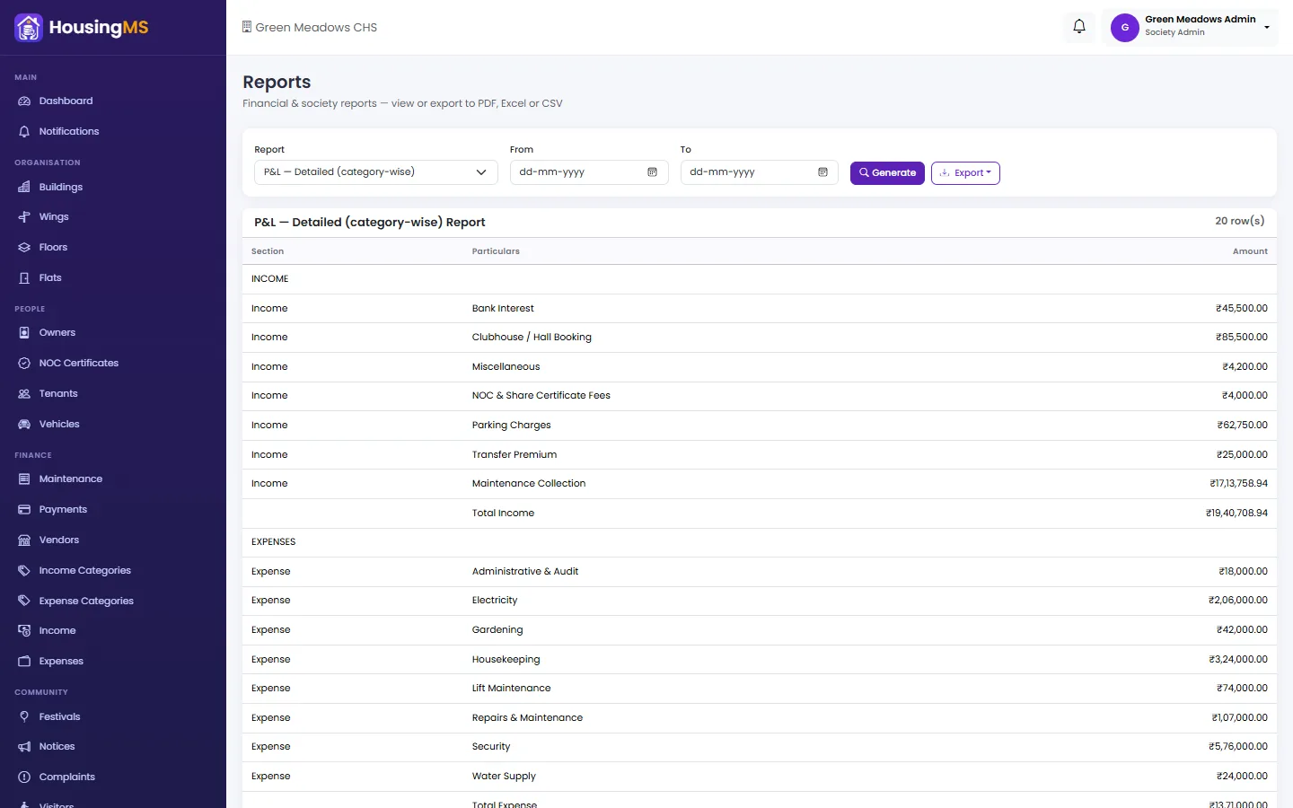The image size is (1293, 808).
Task: Open Expense Categories from sidebar
Action: (113, 602)
